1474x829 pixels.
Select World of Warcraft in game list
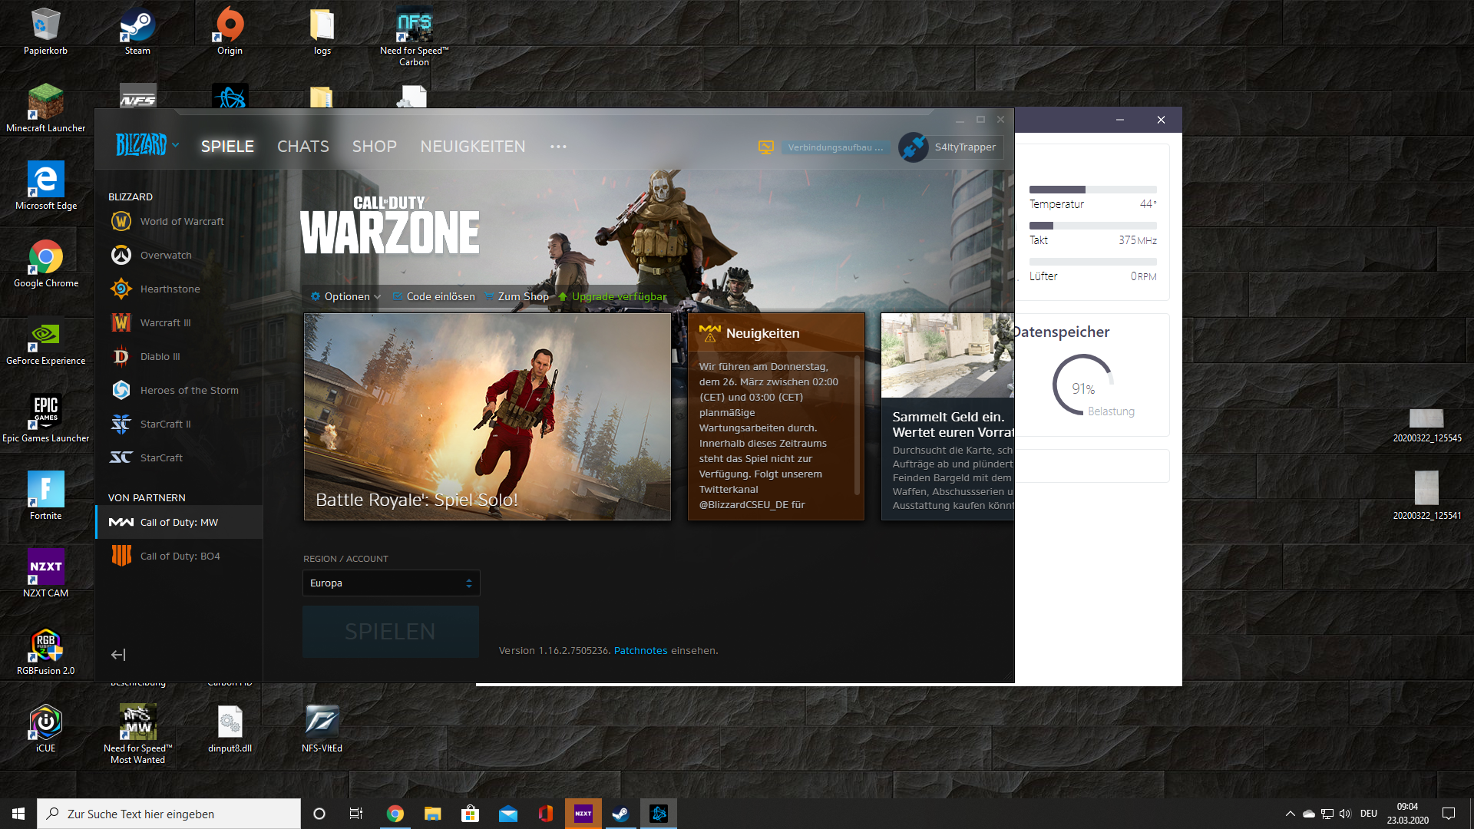(181, 221)
